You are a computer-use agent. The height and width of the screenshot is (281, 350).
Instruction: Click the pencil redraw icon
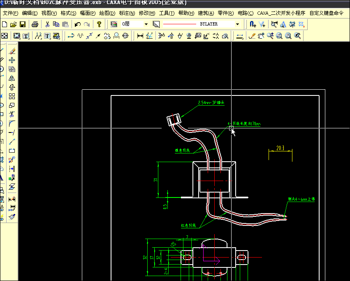point(252,36)
